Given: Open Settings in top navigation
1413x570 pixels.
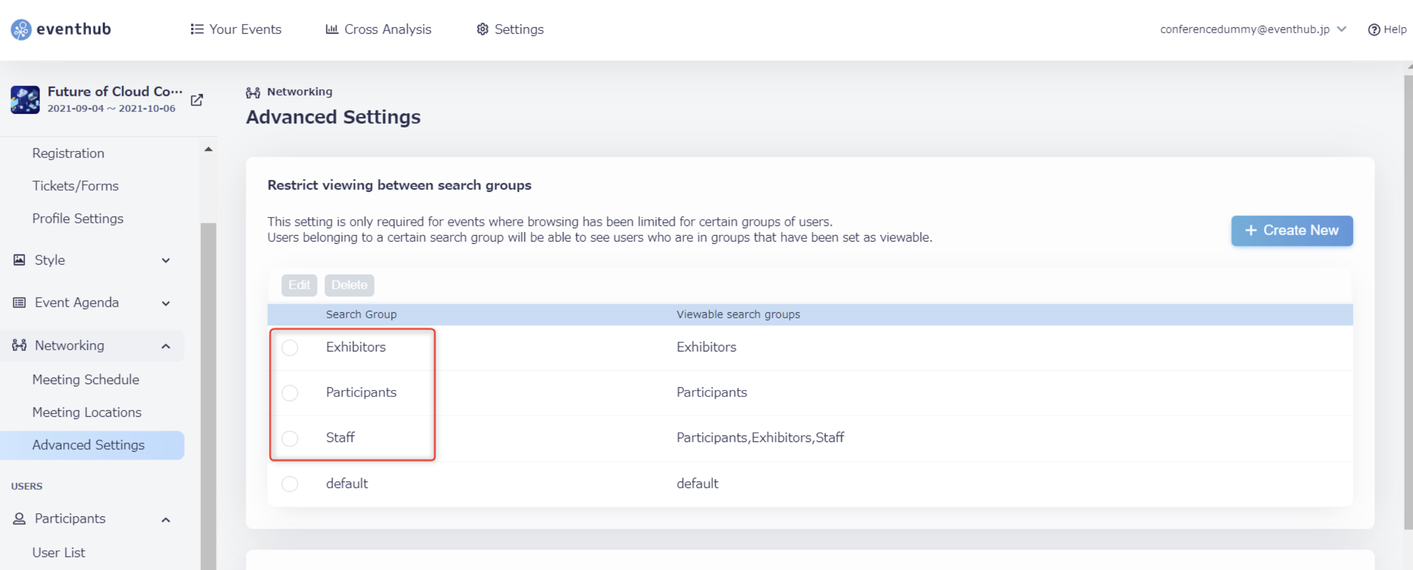Looking at the screenshot, I should [x=510, y=29].
